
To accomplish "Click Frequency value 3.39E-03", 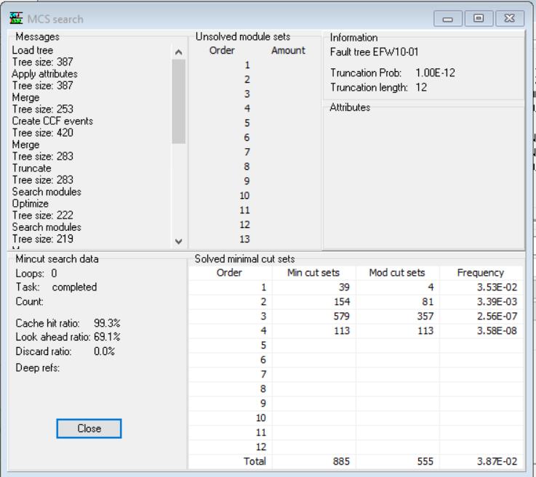I will point(497,301).
